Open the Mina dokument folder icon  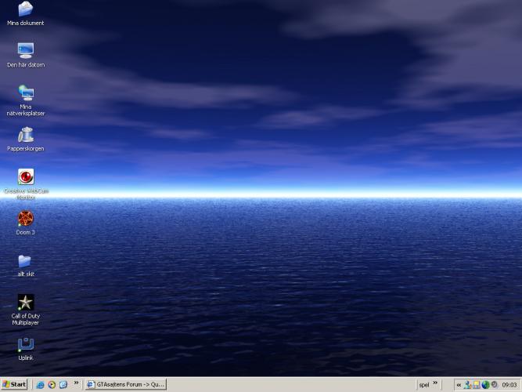coord(26,9)
